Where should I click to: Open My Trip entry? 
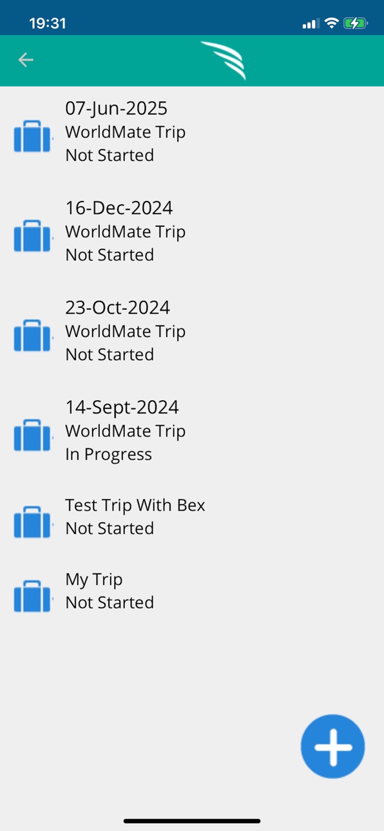click(x=192, y=591)
